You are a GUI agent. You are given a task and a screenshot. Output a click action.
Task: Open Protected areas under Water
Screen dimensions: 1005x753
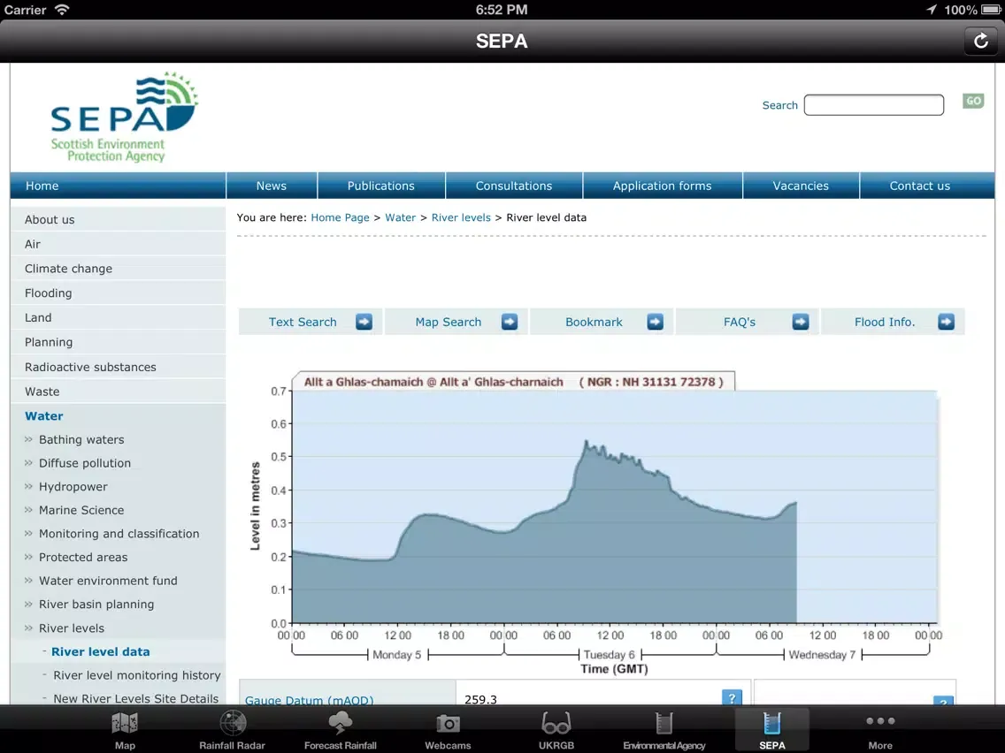pos(83,557)
